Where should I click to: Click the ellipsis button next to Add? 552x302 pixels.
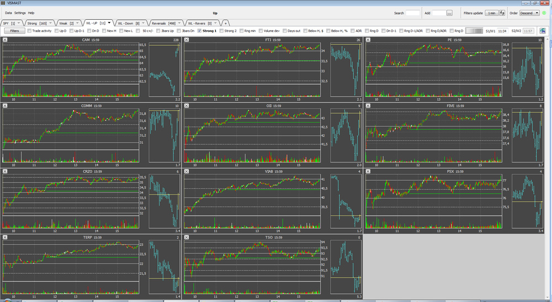tap(449, 13)
